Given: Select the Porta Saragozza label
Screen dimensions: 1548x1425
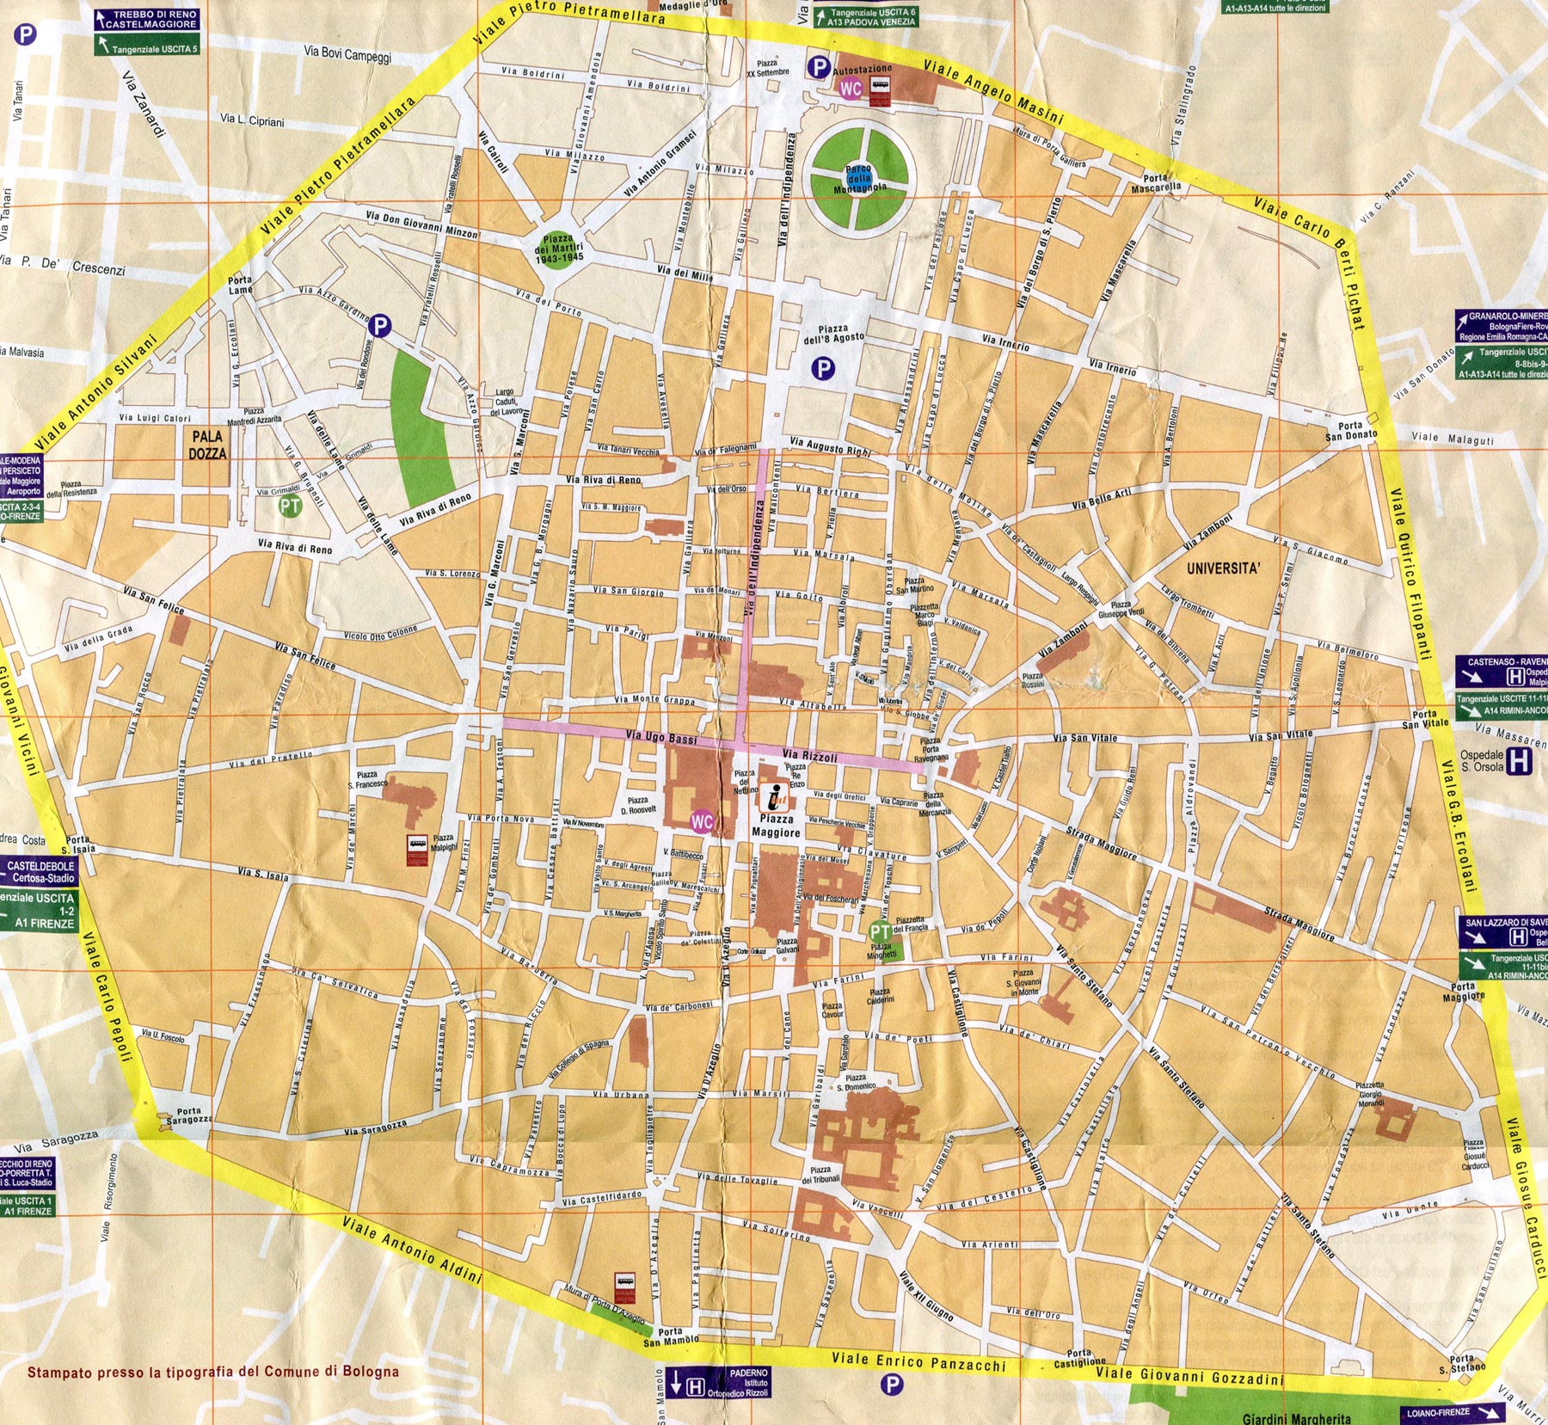Looking at the screenshot, I should click(x=188, y=1115).
